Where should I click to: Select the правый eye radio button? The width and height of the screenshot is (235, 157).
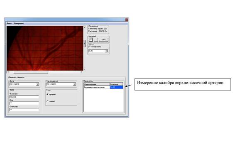coord(47,94)
